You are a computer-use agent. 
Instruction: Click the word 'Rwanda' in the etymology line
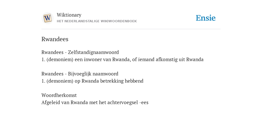pyautogui.click(x=79, y=102)
